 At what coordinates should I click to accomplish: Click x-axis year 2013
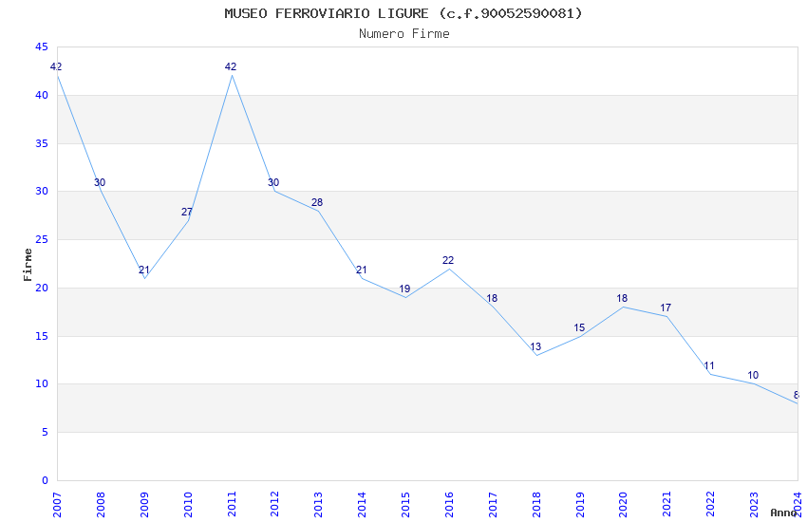[x=319, y=505]
